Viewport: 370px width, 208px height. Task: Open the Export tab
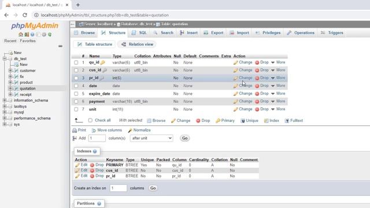tap(213, 33)
